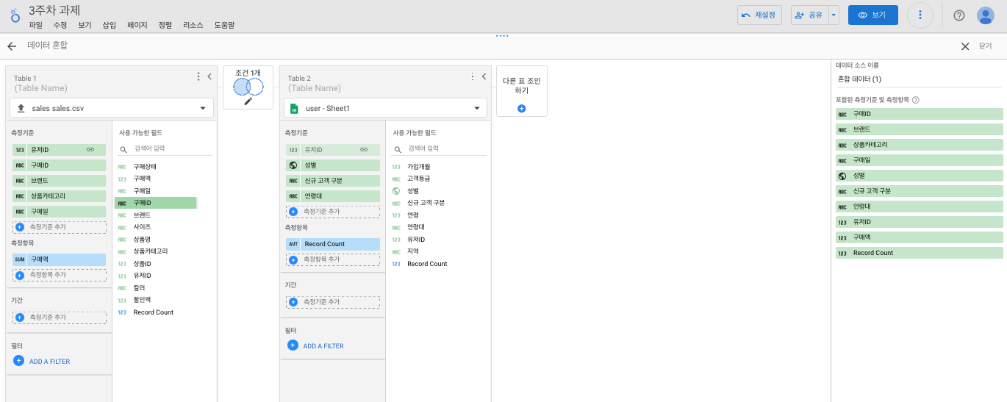Open the 도움말 menu
Image resolution: width=1007 pixels, height=402 pixels.
coord(224,25)
